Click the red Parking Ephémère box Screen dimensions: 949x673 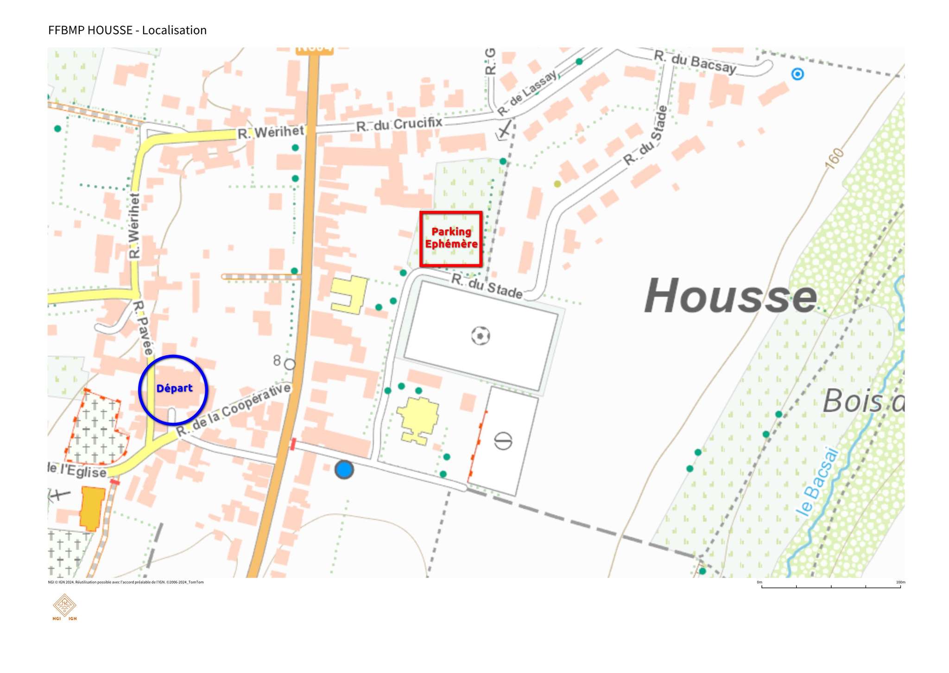[x=451, y=239]
